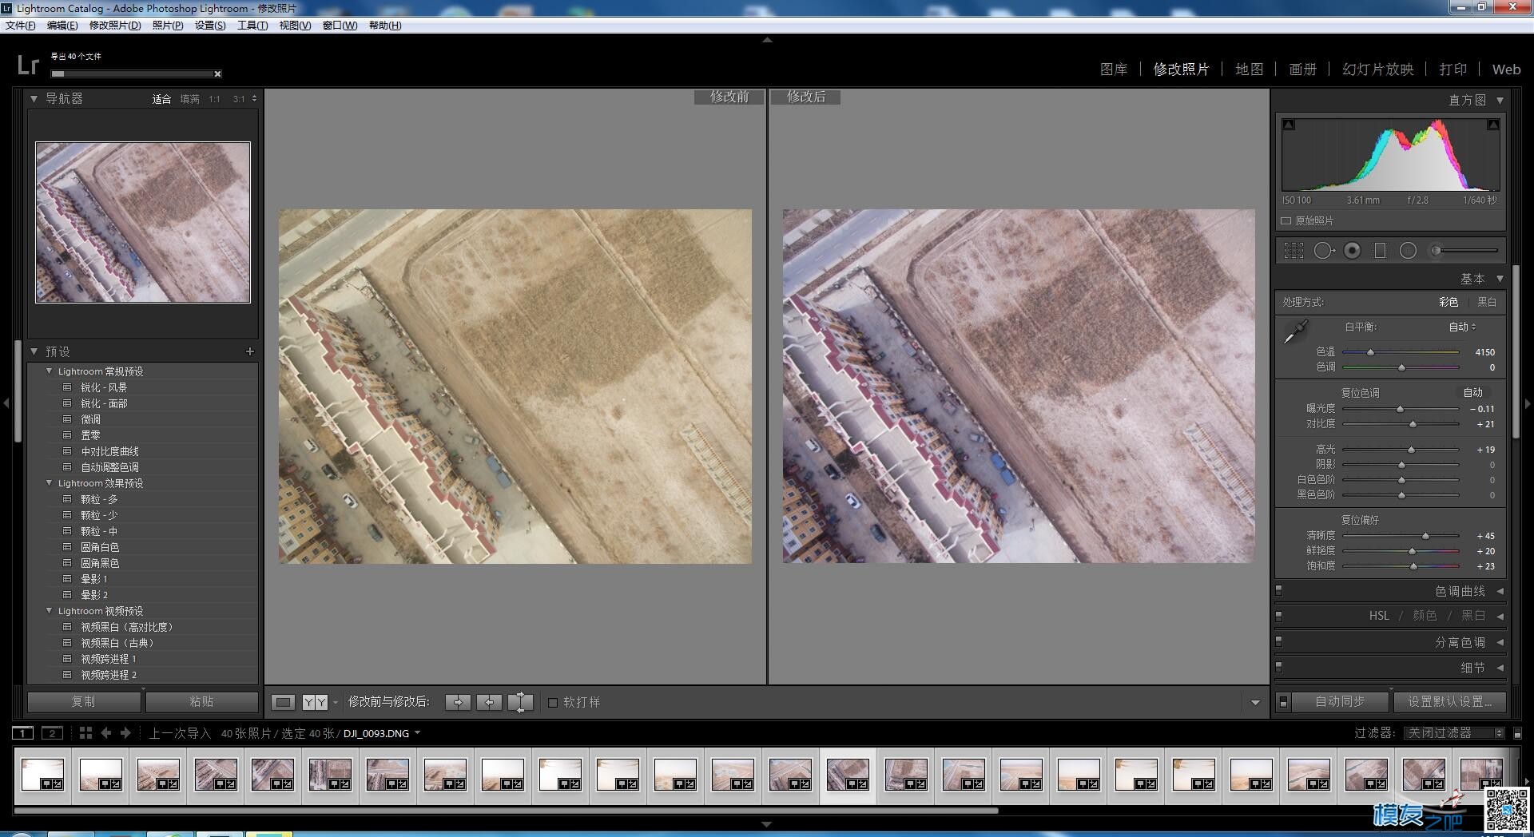Open the white balance preset dropdown
1534x837 pixels.
(1463, 327)
